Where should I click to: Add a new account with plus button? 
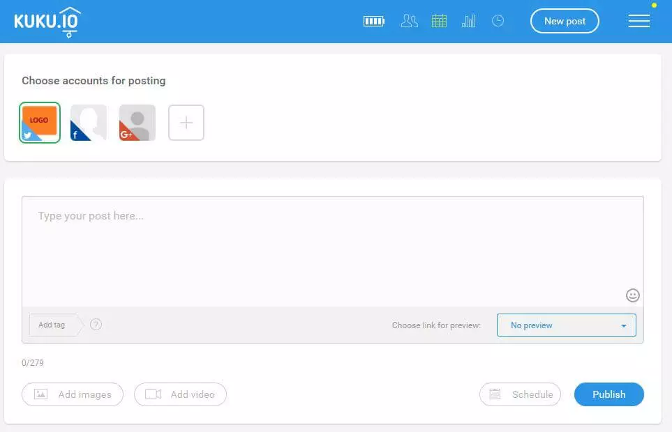(x=186, y=123)
